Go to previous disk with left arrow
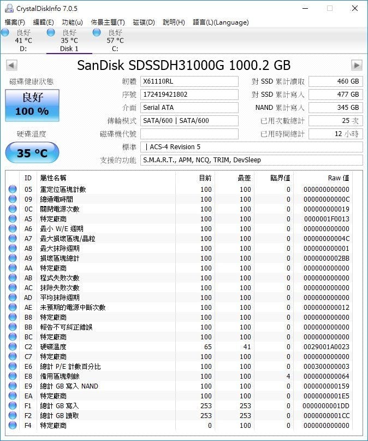 [11, 66]
